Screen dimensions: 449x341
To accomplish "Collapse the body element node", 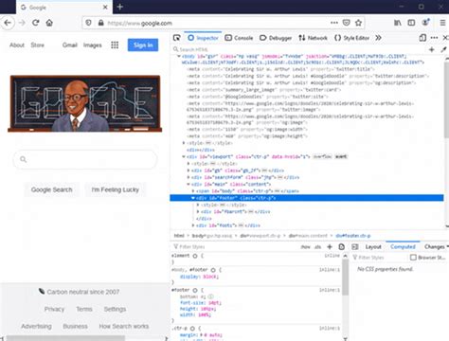I will (x=179, y=56).
